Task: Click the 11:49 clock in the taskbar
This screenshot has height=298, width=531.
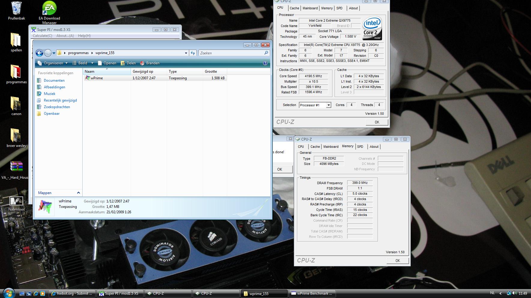Action: pos(523,293)
